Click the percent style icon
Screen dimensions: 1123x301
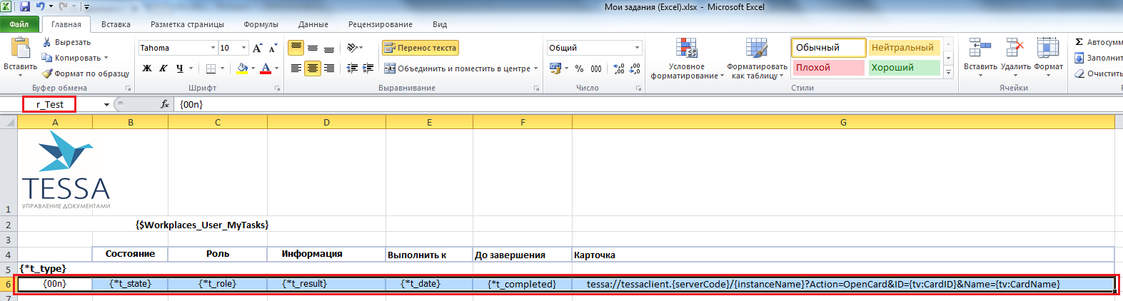click(x=579, y=68)
